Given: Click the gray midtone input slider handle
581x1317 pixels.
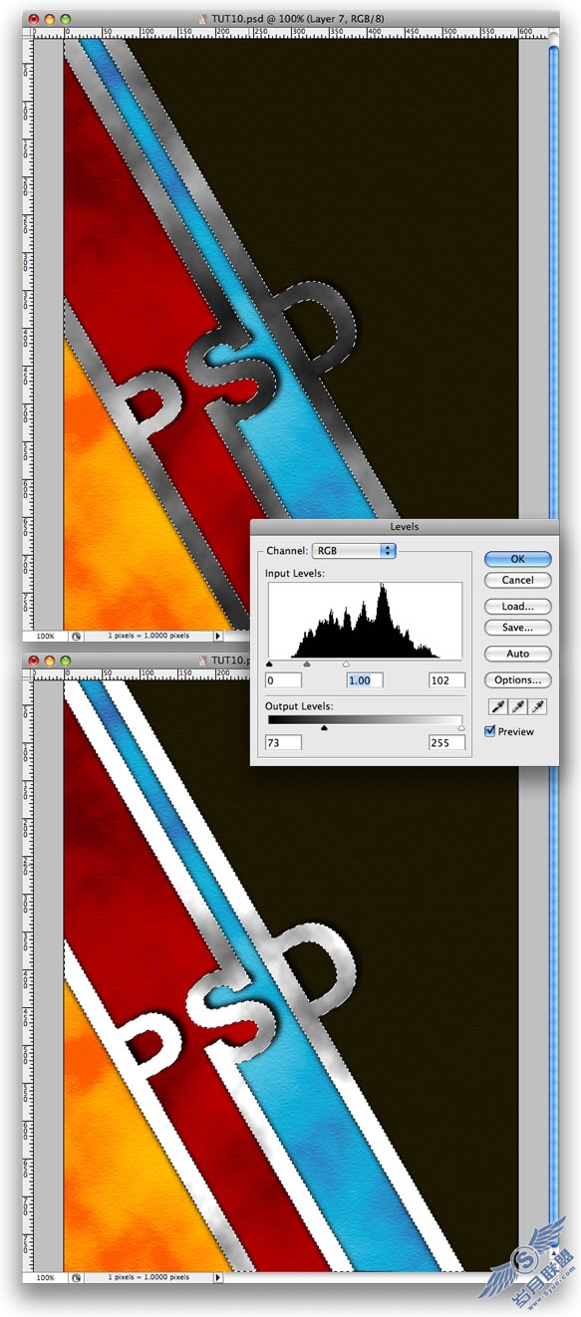Looking at the screenshot, I should tap(307, 663).
